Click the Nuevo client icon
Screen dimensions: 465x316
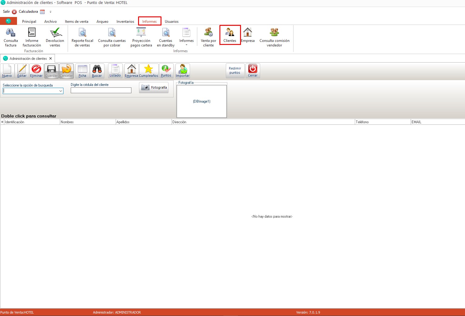point(7,71)
